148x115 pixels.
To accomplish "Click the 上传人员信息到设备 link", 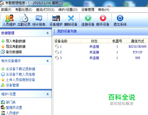I will (20, 80).
